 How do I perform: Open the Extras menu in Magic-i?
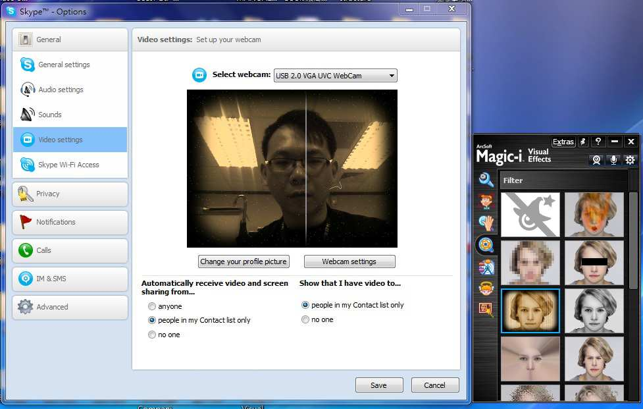563,142
